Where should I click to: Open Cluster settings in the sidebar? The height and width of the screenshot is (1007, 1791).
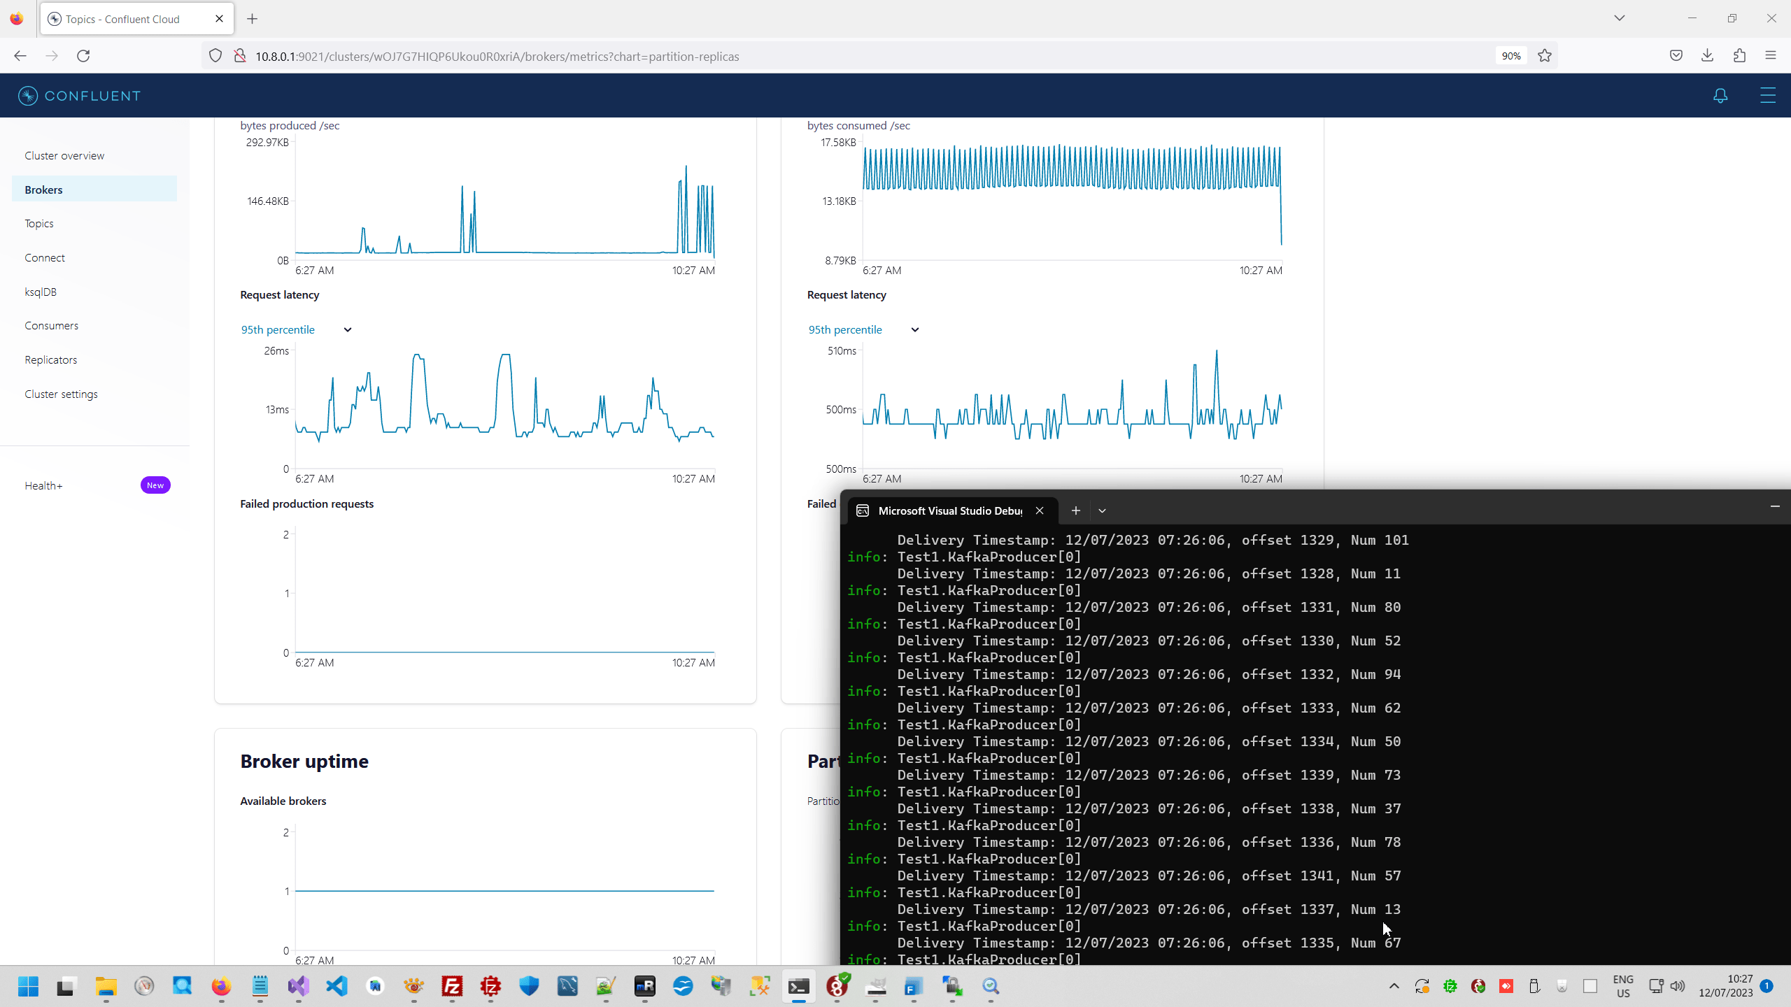[61, 394]
